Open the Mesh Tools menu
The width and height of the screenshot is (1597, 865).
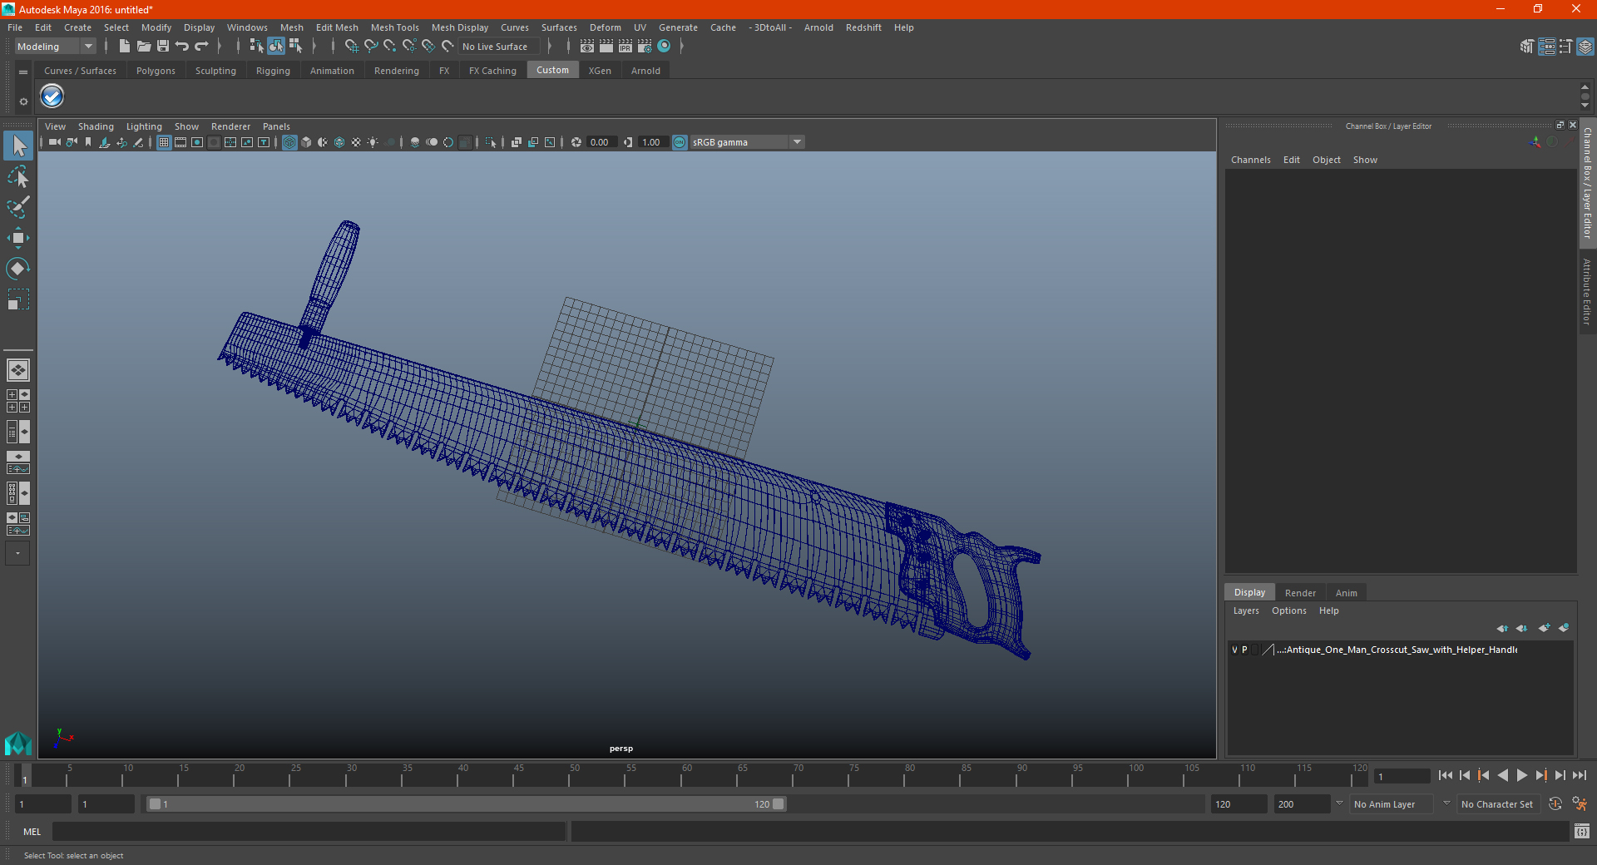click(394, 27)
